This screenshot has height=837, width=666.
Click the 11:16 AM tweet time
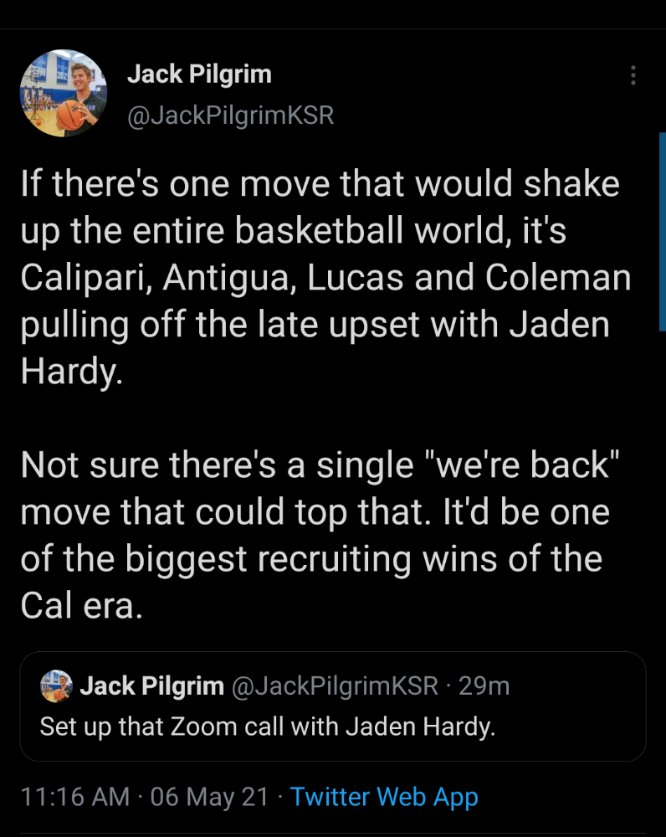pyautogui.click(x=74, y=796)
